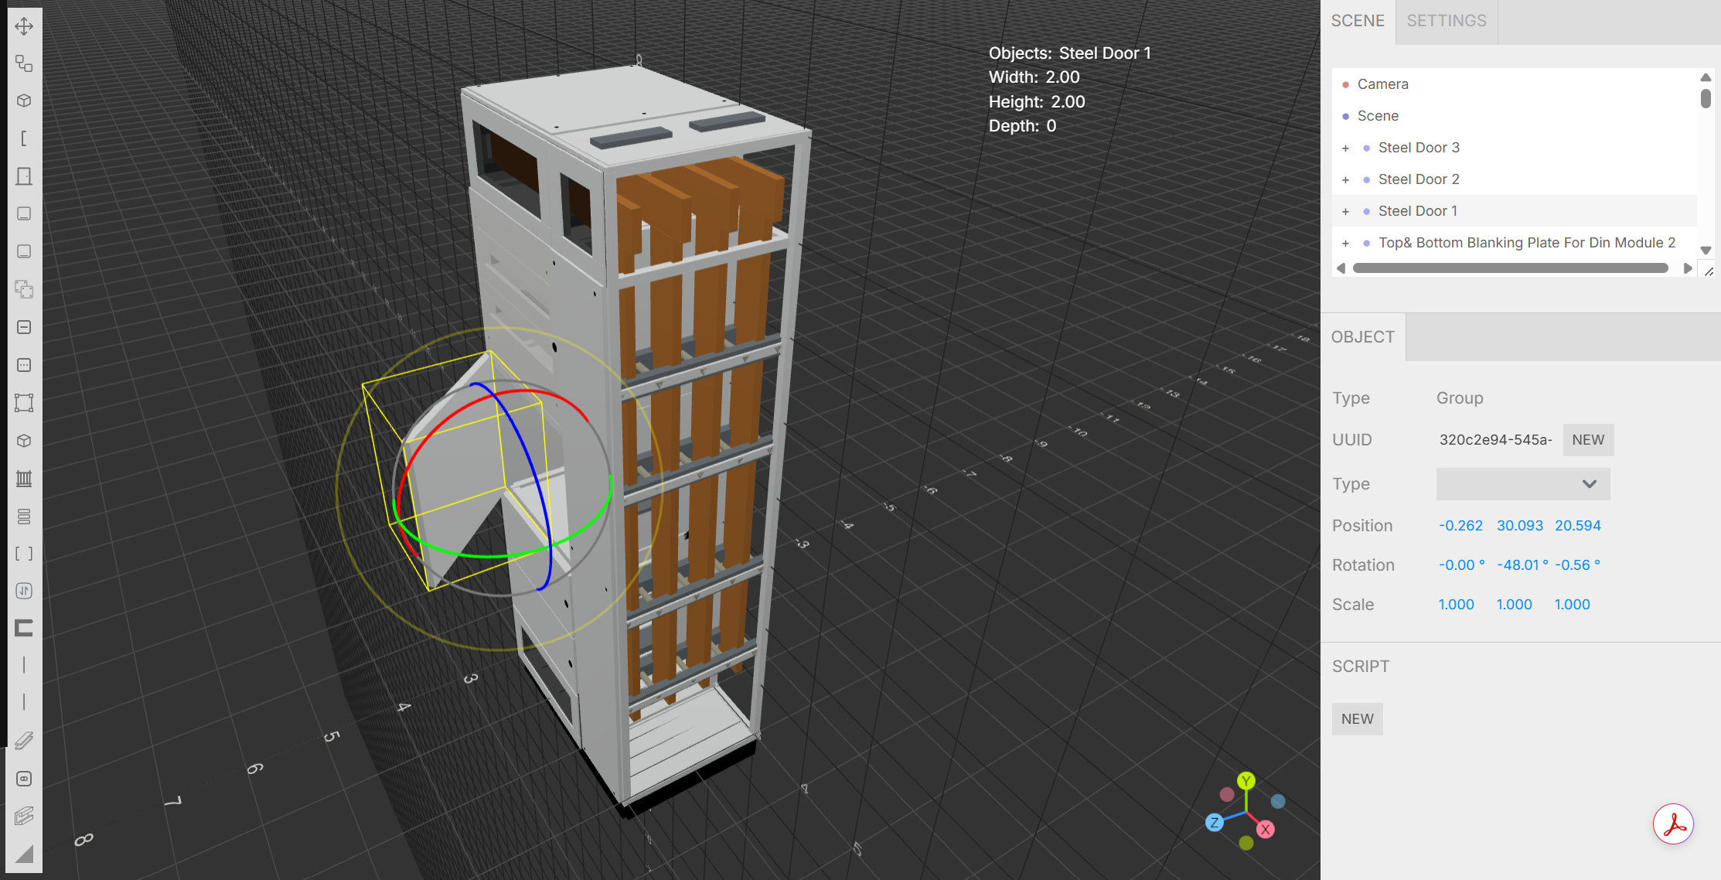Click the fence/railing icon in toolbar
This screenshot has height=880, width=1721.
point(24,478)
